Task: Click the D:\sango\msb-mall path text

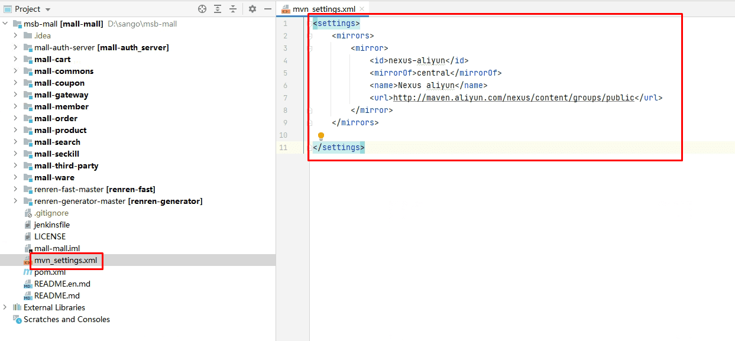Action: (143, 24)
